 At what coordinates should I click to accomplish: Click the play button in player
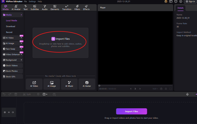pyautogui.click(x=135, y=89)
